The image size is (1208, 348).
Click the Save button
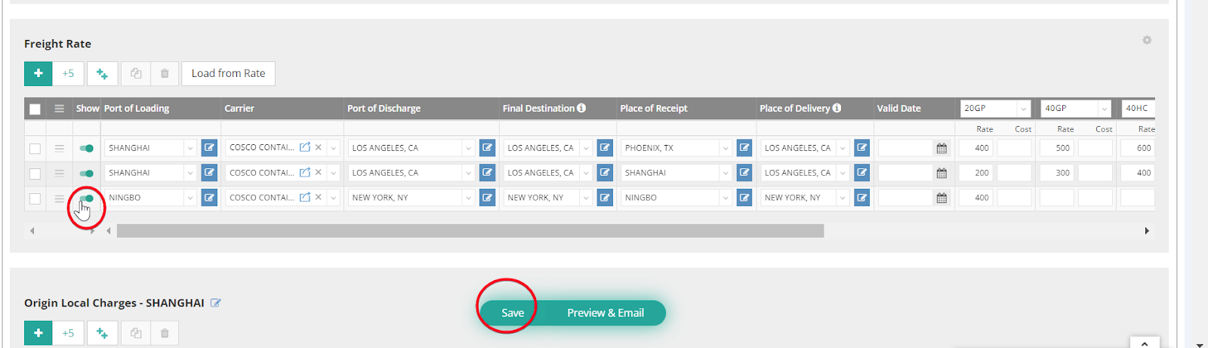pyautogui.click(x=513, y=313)
